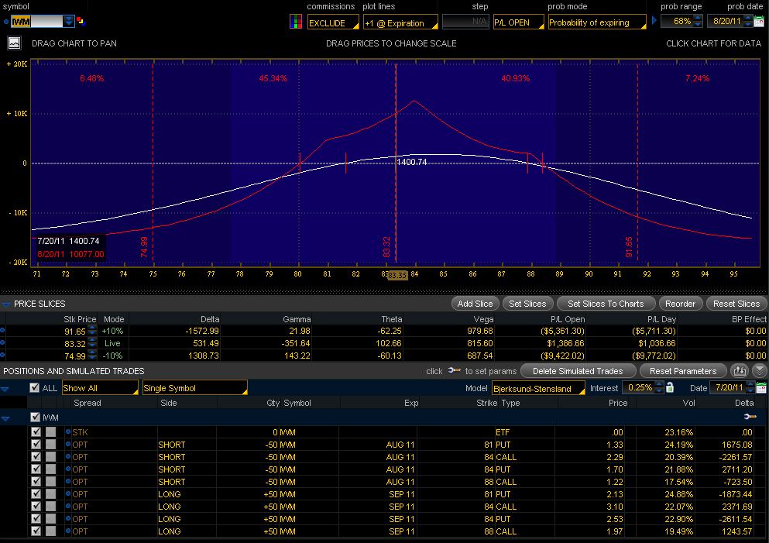This screenshot has width=769, height=543.
Task: Click the blue dot in the STK row
Action: [68, 431]
